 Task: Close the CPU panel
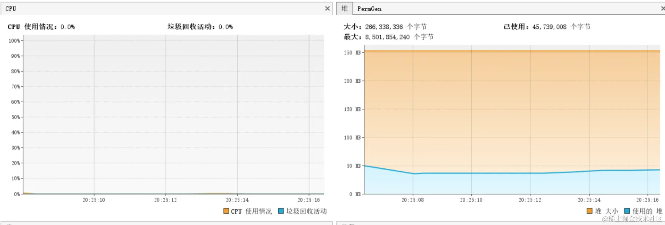point(327,8)
